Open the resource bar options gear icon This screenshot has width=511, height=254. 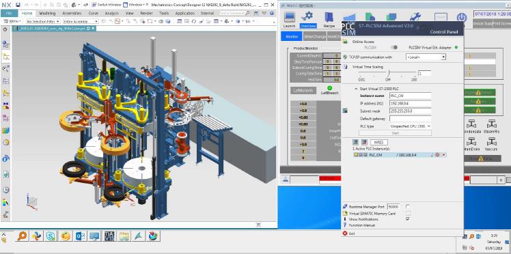5,29
